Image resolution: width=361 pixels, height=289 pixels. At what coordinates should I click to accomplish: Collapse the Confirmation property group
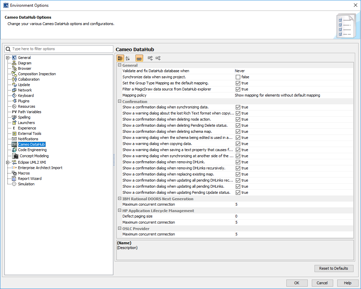[x=119, y=101]
